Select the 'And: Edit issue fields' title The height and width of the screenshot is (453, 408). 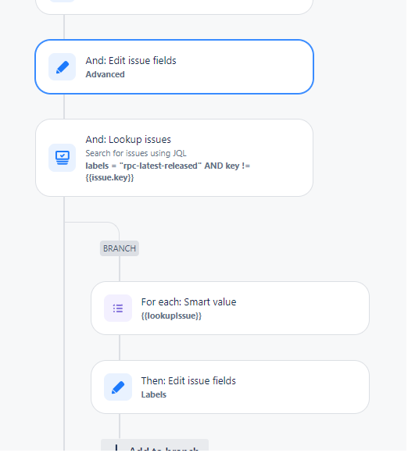131,61
